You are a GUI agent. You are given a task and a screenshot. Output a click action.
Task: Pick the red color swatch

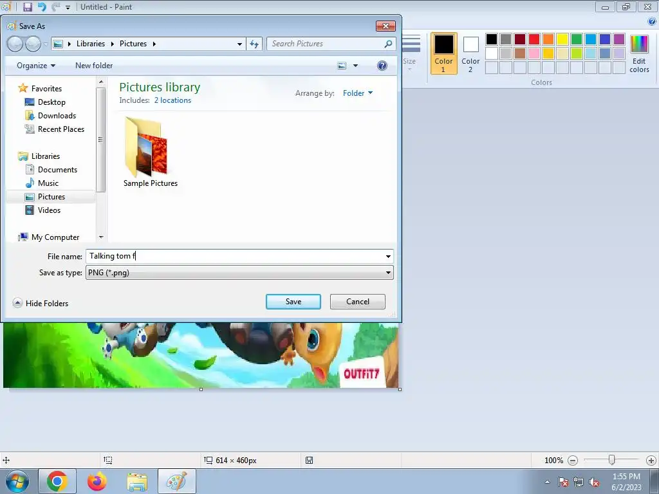point(534,39)
